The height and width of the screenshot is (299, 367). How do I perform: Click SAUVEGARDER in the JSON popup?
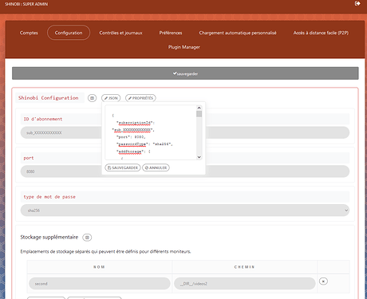click(123, 167)
